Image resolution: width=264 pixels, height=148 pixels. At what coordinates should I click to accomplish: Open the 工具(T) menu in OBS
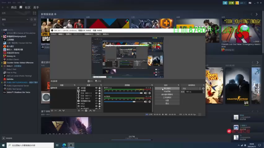98,34
